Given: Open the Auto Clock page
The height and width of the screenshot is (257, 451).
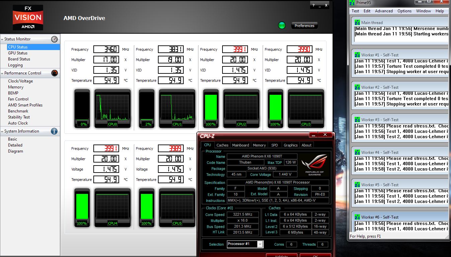Looking at the screenshot, I should pos(18,123).
